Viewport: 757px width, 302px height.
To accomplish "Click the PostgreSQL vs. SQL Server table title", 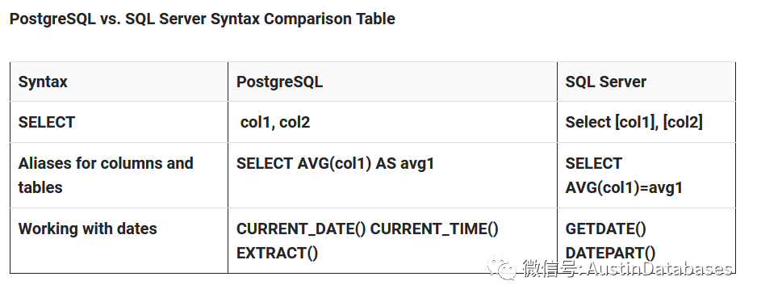I will [203, 19].
